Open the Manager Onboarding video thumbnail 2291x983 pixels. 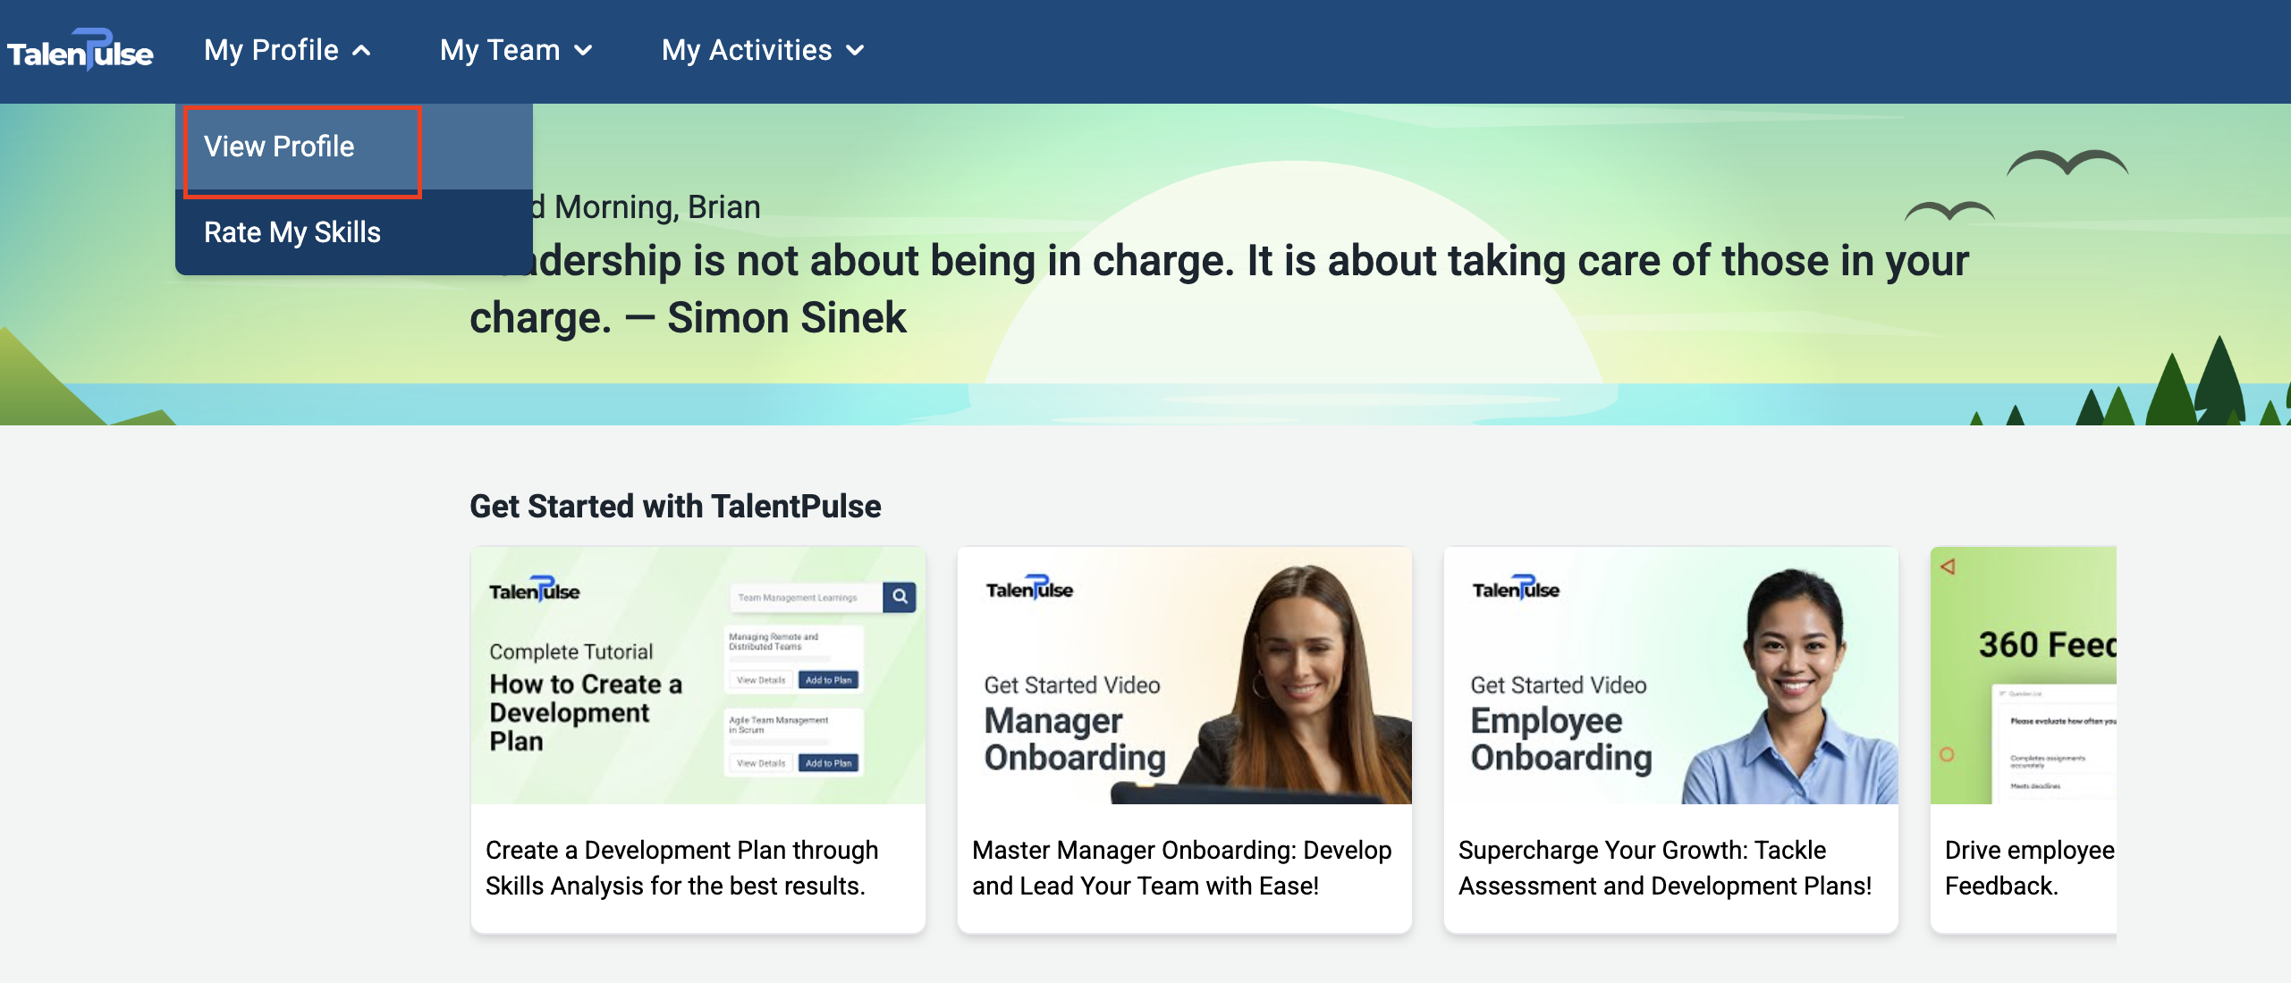pyautogui.click(x=1184, y=676)
